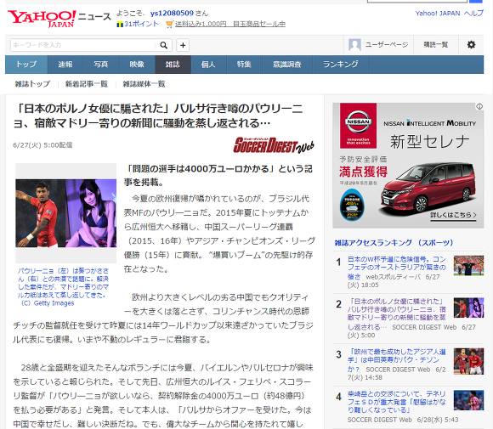Image resolution: width=493 pixels, height=429 pixels.
Task: Open the 写真 tab
Action: (x=101, y=65)
